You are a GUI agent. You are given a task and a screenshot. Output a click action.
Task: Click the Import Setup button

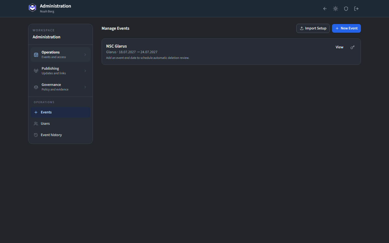[313, 28]
